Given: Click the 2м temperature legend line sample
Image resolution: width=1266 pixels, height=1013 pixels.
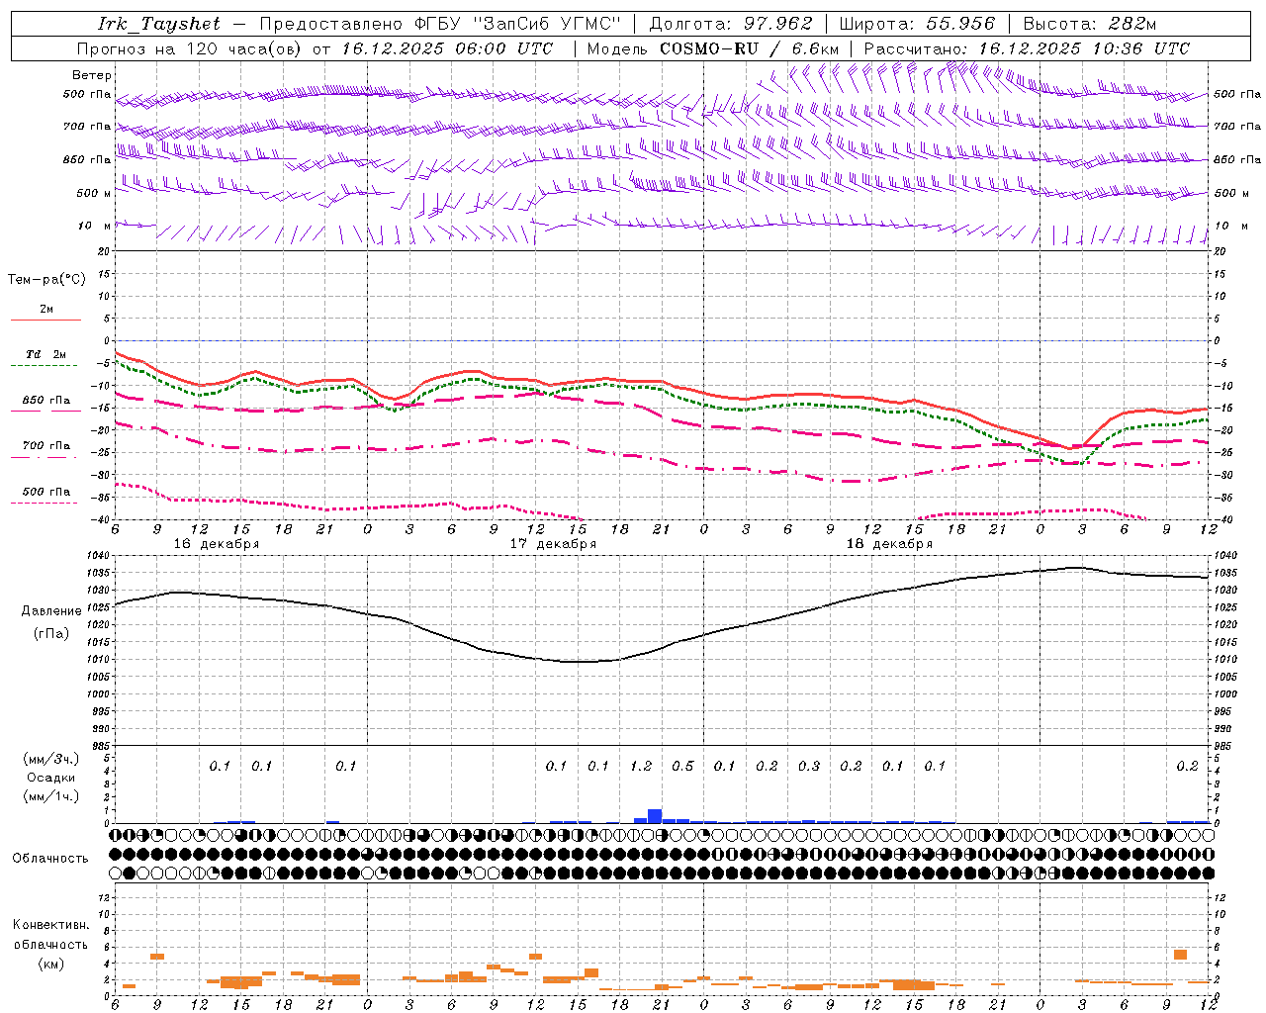Looking at the screenshot, I should coord(45,320).
